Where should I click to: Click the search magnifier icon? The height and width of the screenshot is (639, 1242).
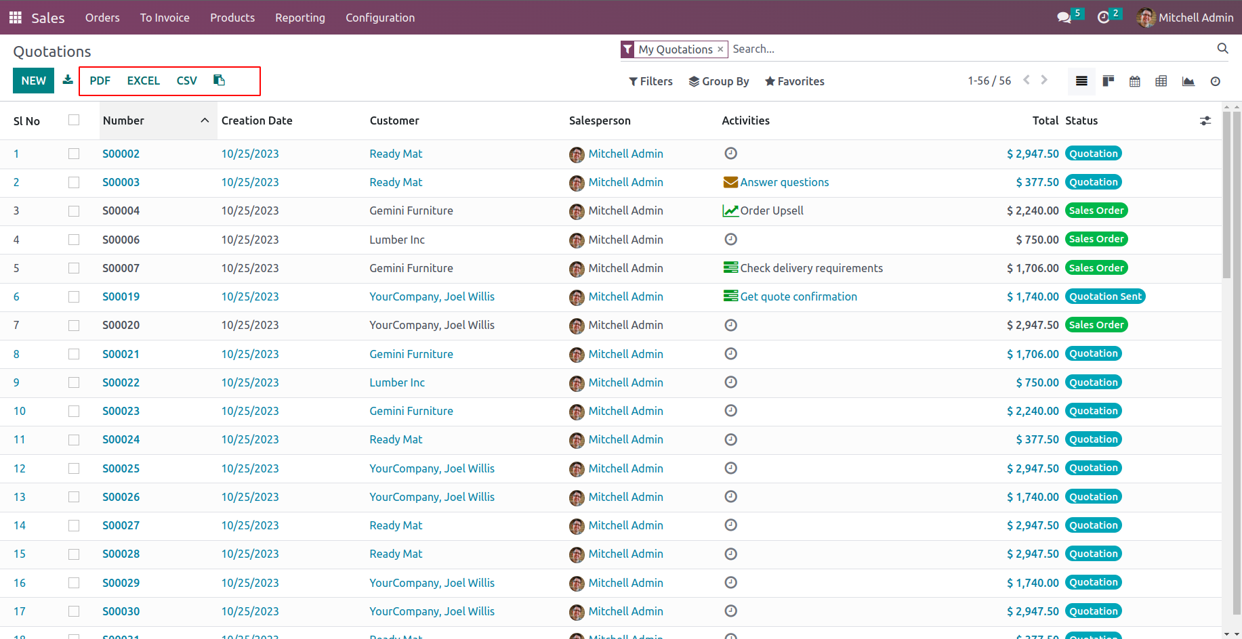point(1222,49)
